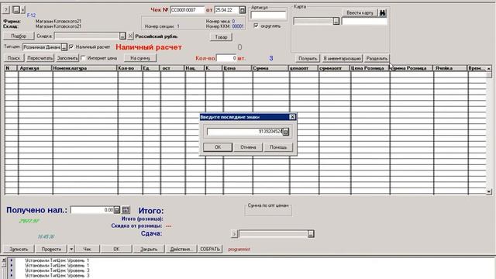Image resolution: width=496 pixels, height=279 pixels.
Task: Click the Цена column header
Action: coord(238,68)
